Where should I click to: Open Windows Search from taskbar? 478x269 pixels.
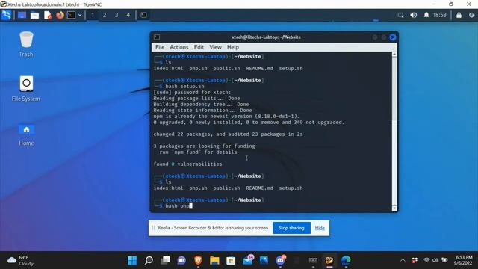click(149, 260)
